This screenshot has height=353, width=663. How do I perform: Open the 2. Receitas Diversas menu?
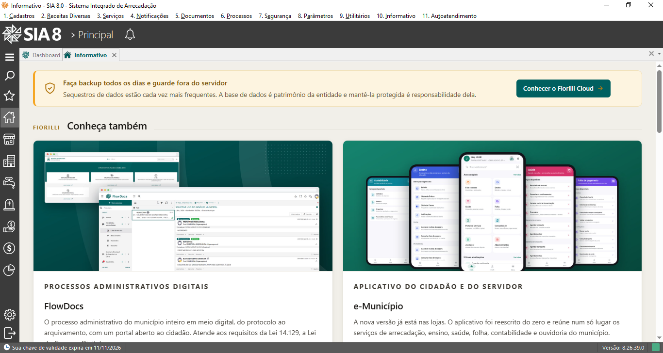coord(66,16)
